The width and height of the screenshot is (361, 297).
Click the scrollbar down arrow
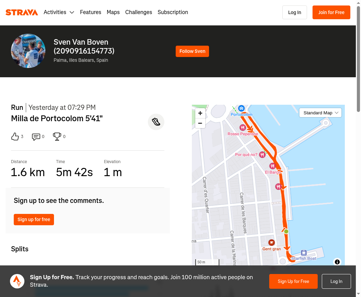click(359, 294)
